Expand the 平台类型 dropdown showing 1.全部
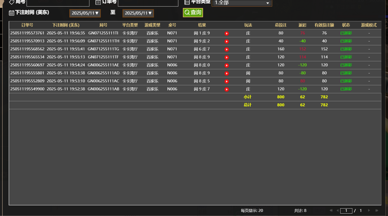Screen dimensions: 388x216 coord(242,3)
